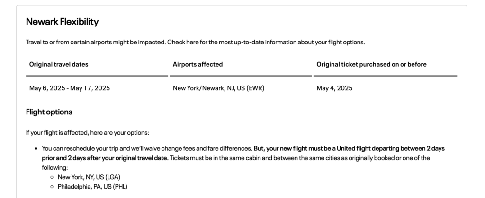Click the 'Travel to or from certain airports' sentence
This screenshot has height=198, width=485.
(196, 42)
